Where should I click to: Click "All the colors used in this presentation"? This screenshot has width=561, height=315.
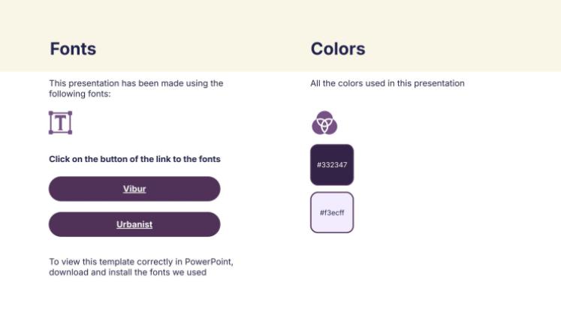388,83
